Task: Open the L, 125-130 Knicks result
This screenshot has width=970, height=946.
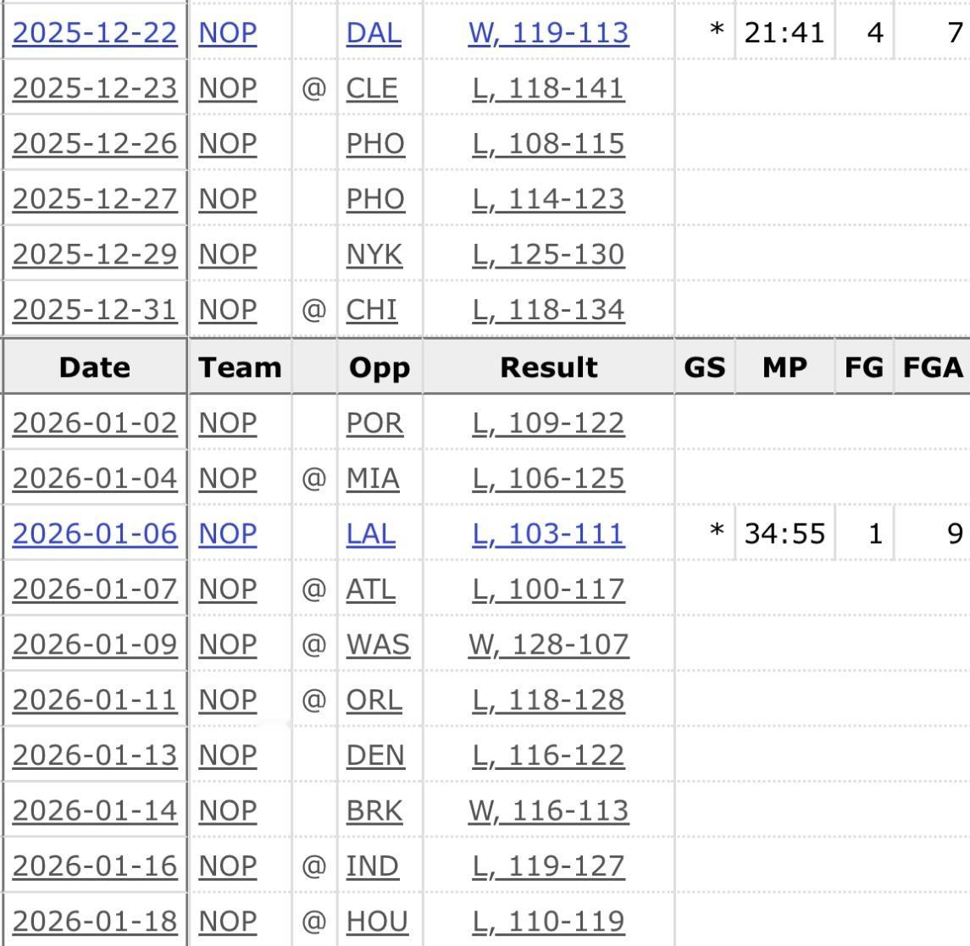Action: tap(548, 254)
